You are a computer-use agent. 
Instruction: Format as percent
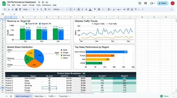click(x=37, y=9)
